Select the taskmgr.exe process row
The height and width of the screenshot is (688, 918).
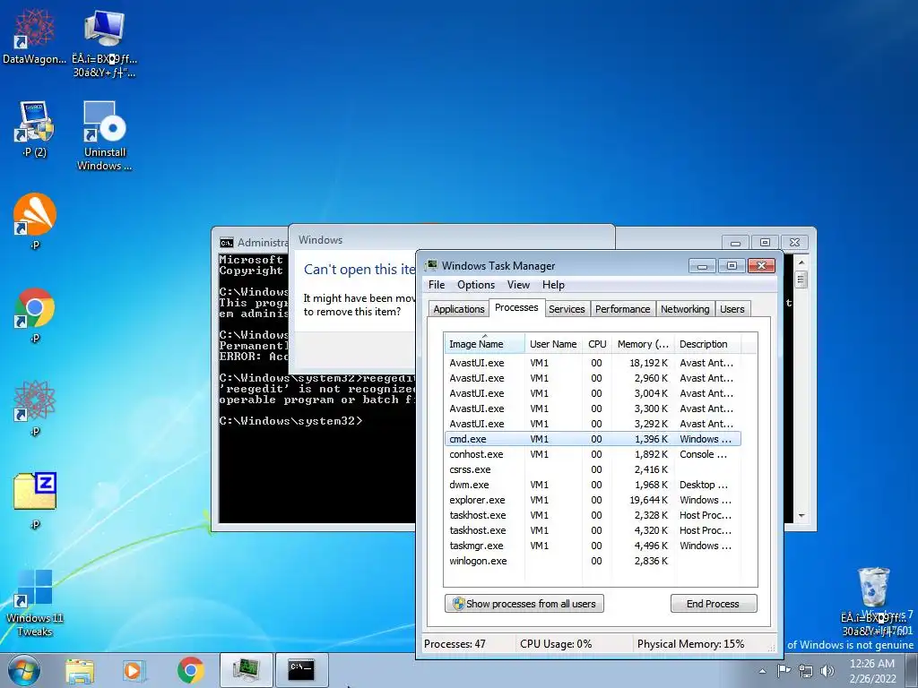(x=593, y=546)
